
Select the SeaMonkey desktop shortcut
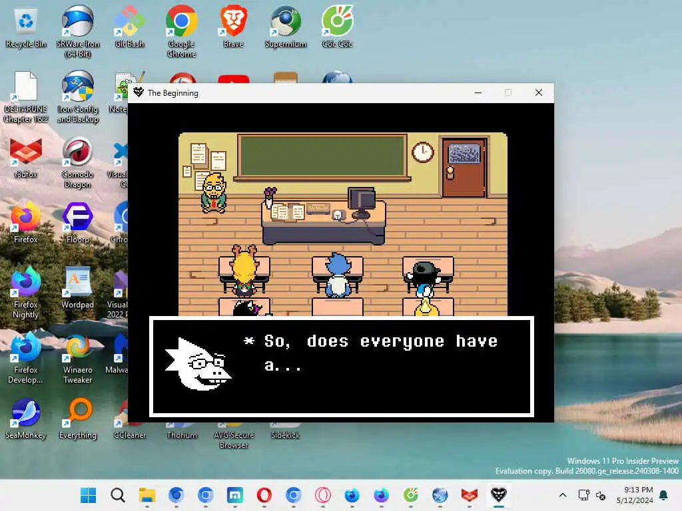pos(26,418)
